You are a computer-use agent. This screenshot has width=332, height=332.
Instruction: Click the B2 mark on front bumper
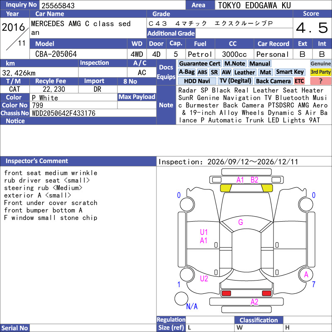254,180
